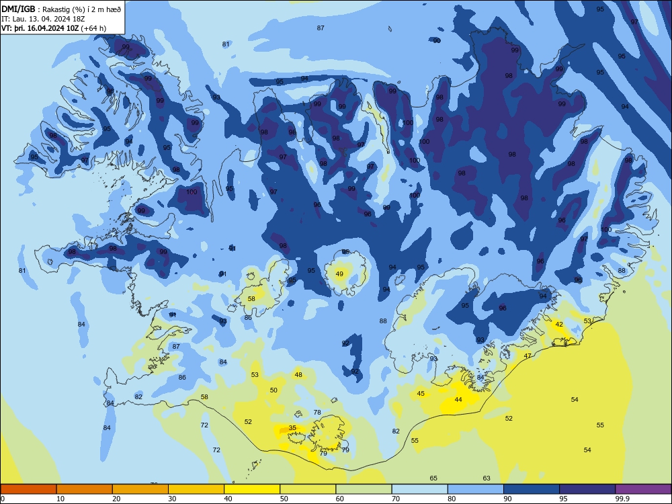This screenshot has height=504, width=672.
Task: Click the '60' legend scale label
Action: 340,499
